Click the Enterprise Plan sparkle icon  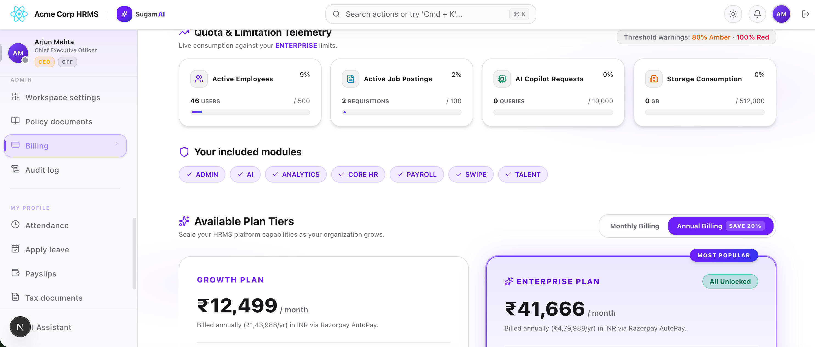click(509, 281)
